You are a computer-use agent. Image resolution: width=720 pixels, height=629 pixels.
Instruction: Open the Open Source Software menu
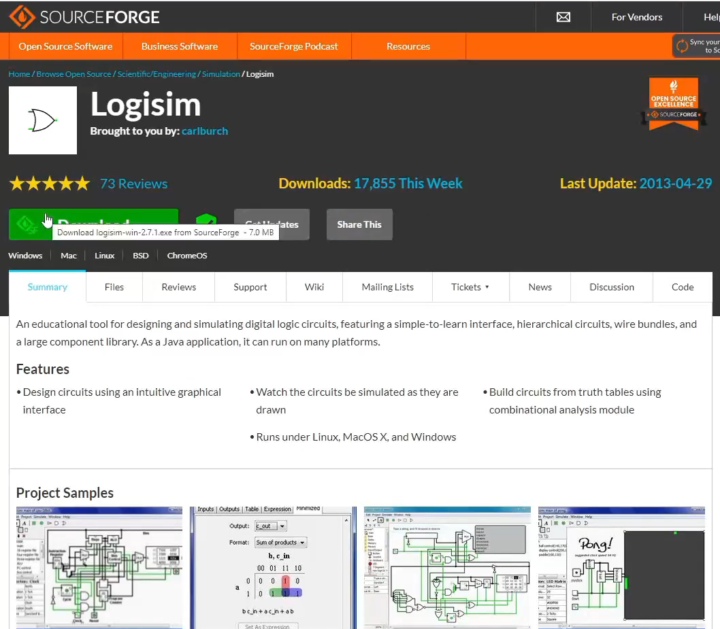pyautogui.click(x=65, y=46)
